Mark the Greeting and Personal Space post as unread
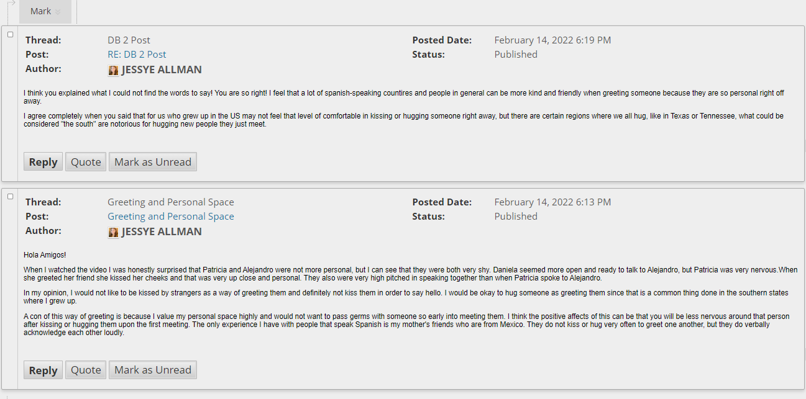Screen dimensions: 806x399 click(153, 370)
